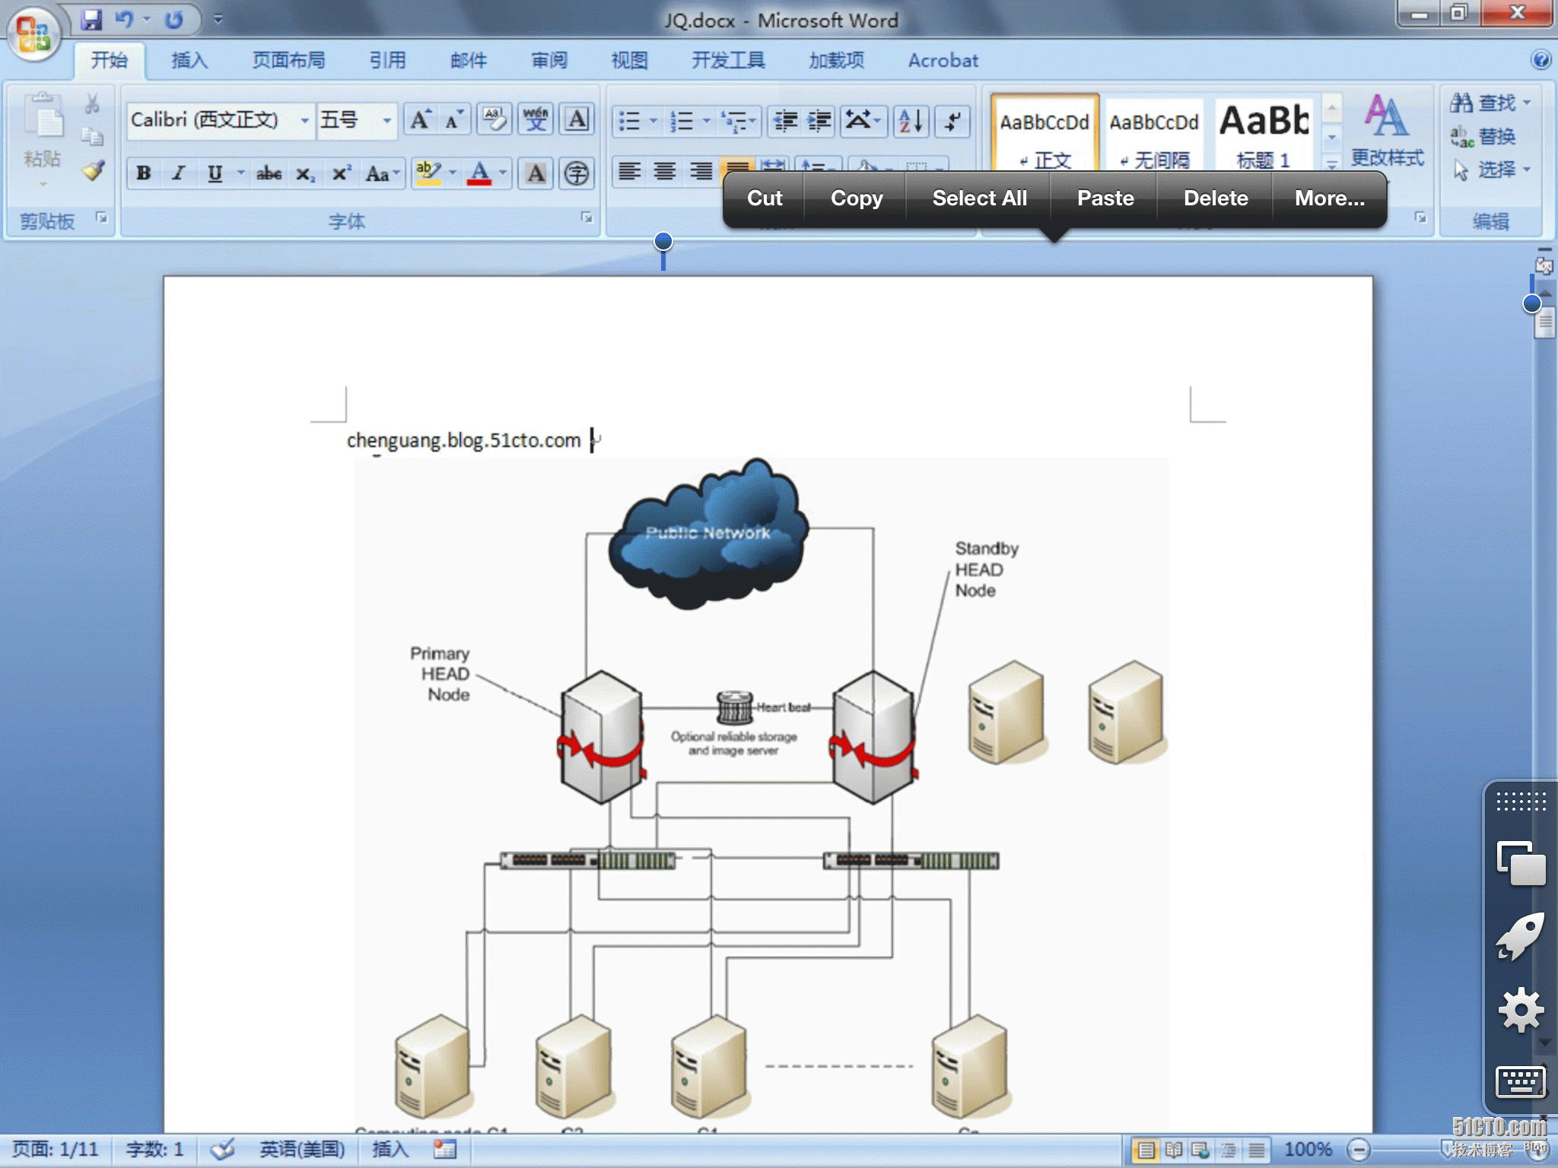Click the Save icon in quick access toolbar
The width and height of the screenshot is (1558, 1168).
pyautogui.click(x=91, y=20)
